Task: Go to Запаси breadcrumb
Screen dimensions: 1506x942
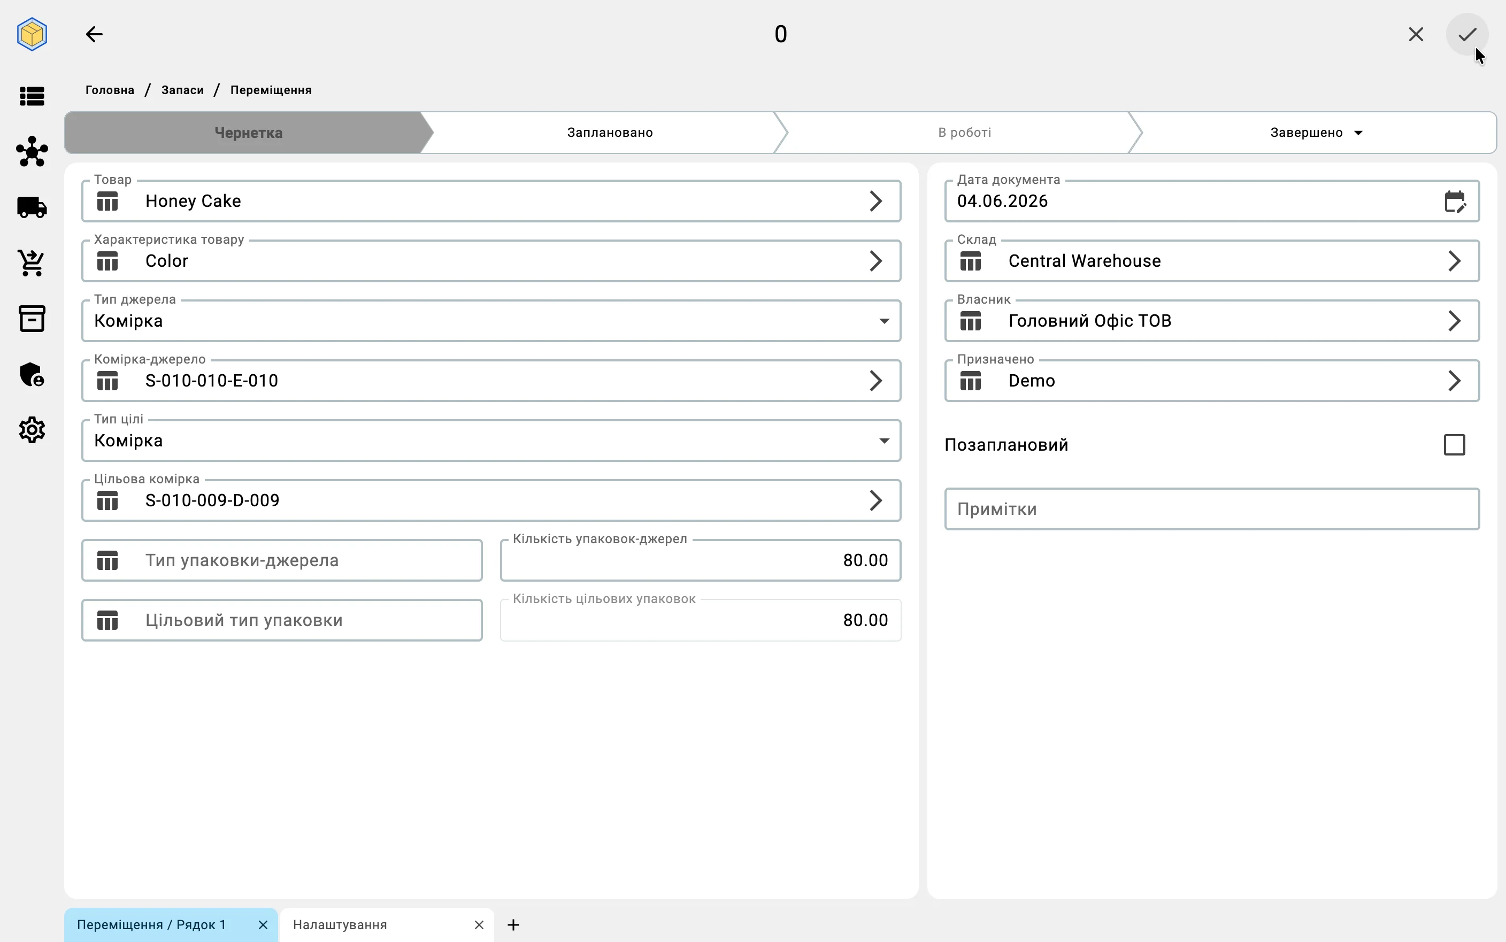Action: point(182,90)
